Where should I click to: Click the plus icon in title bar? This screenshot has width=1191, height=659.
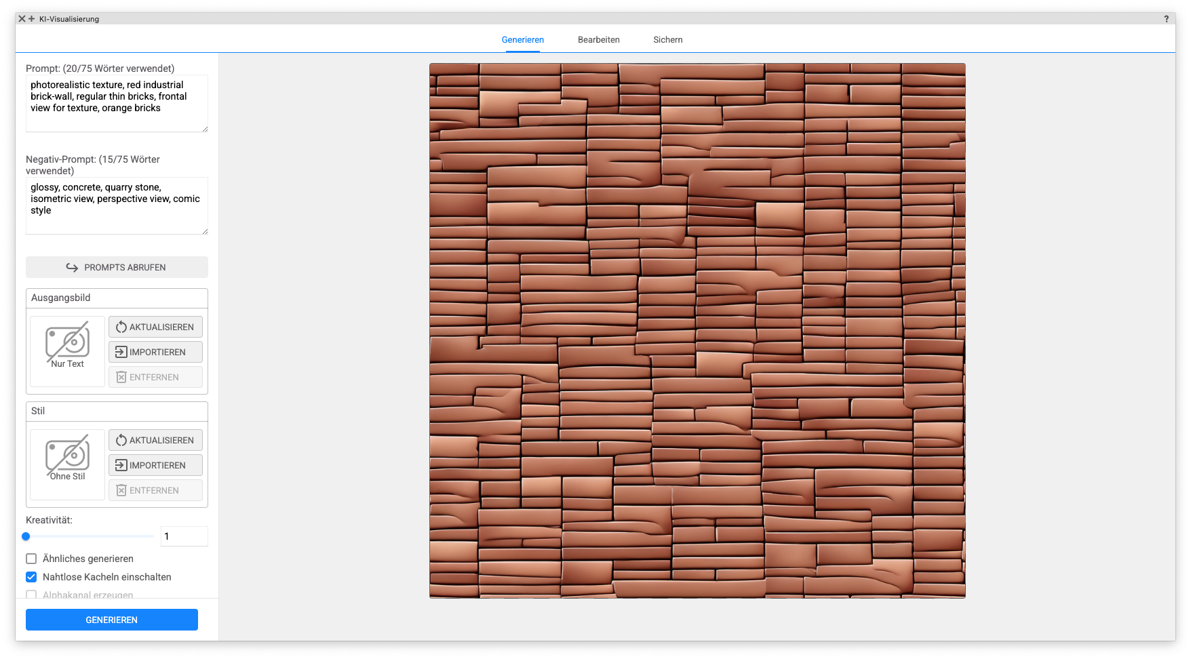pyautogui.click(x=32, y=19)
